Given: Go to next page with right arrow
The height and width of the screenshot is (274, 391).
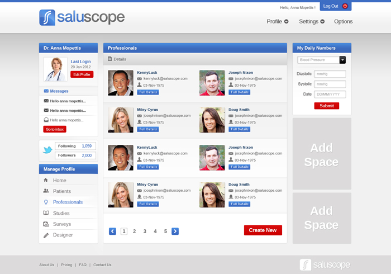Looking at the screenshot, I should click(x=175, y=231).
